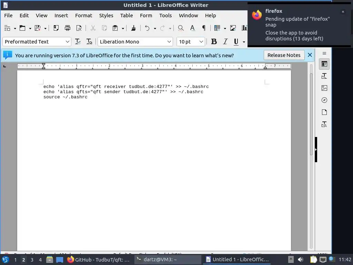Open the Styles menu
Screen dimensions: 353x265
(106, 16)
